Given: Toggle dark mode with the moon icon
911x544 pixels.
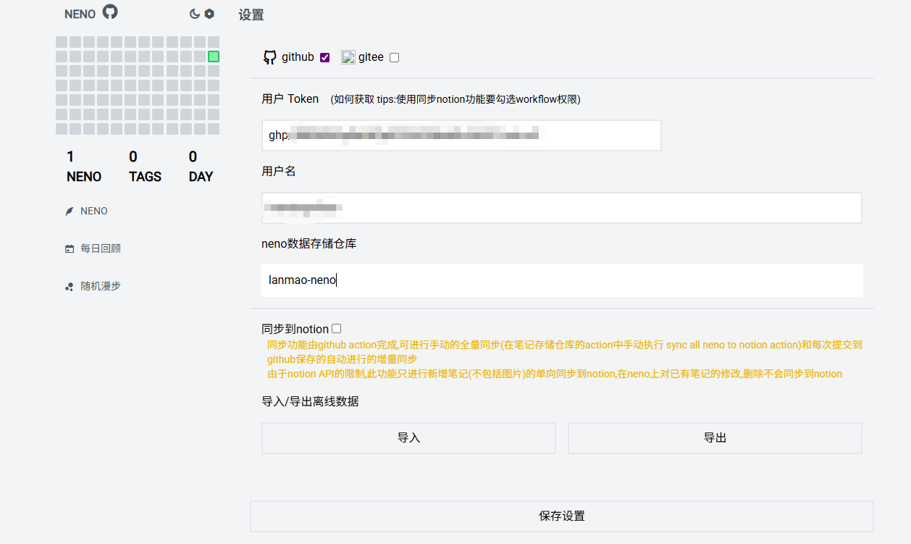Looking at the screenshot, I should (195, 14).
